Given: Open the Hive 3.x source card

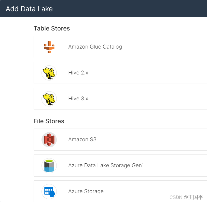Looking at the screenshot, I should [x=153, y=99].
